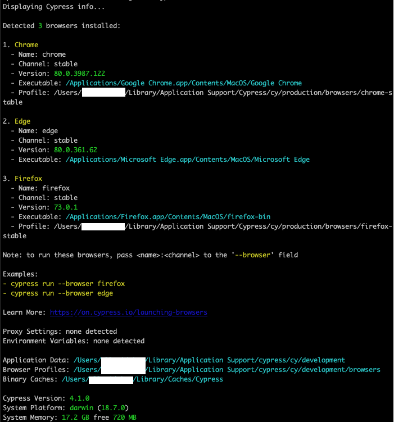The image size is (394, 422).
Task: Click the Browser Profiles path line
Action: (x=192, y=370)
